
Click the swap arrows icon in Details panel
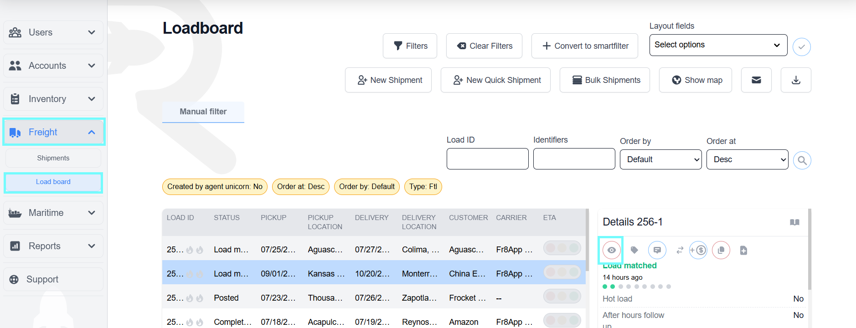(x=680, y=250)
